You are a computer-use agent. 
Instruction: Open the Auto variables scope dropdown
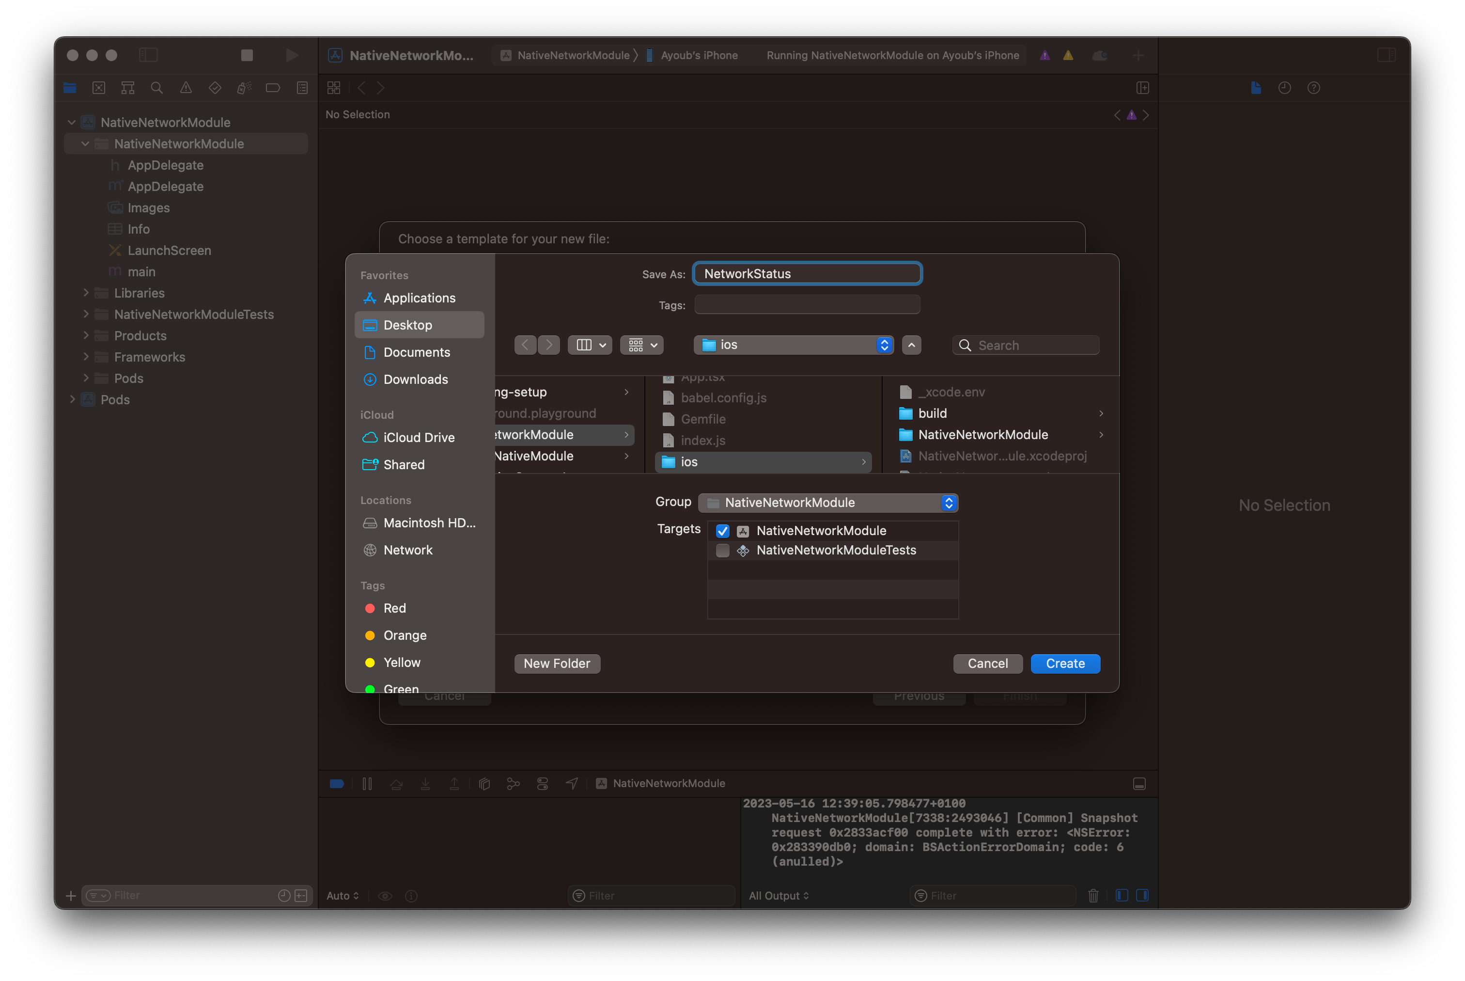(x=343, y=895)
